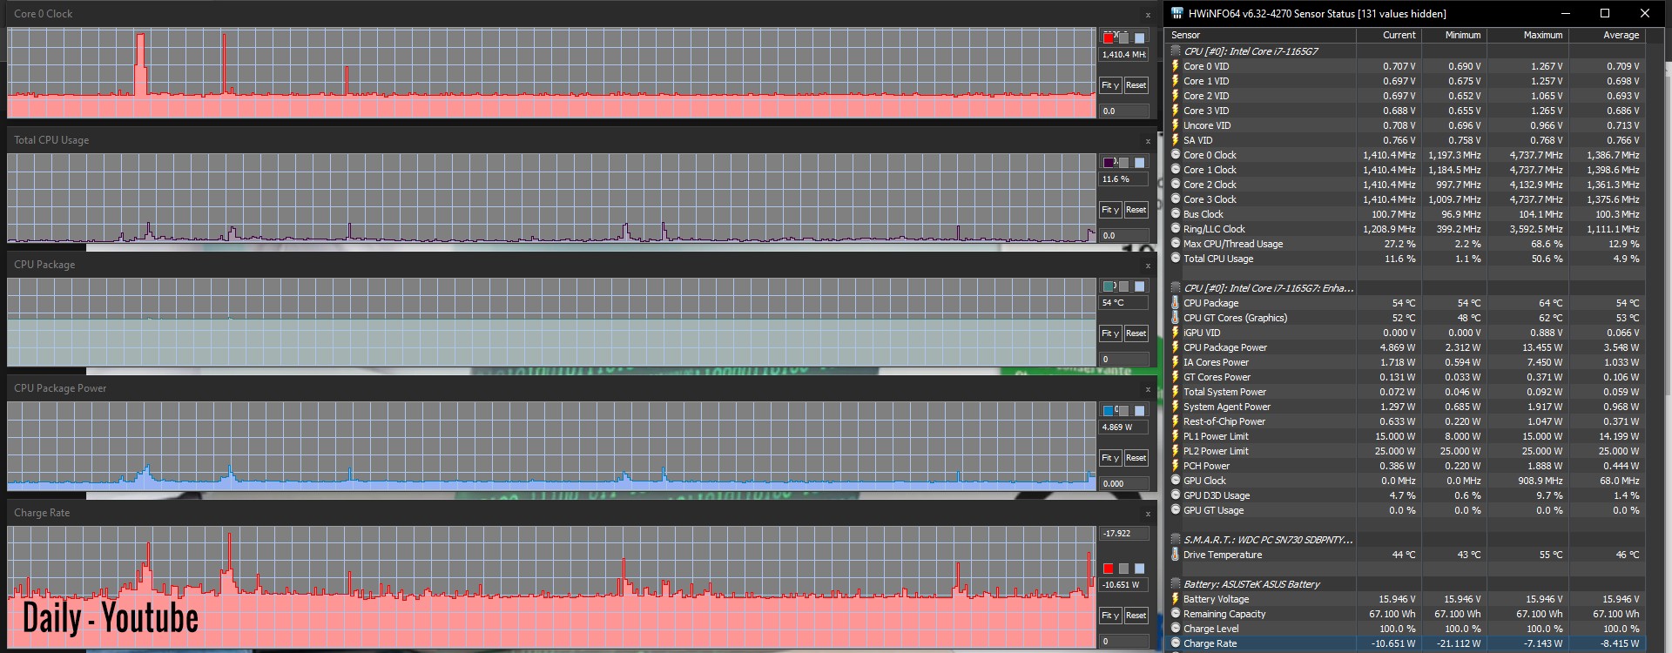Click the drive icon beside S.M.A.R.T. WDC PC SN730 group
1672x653 pixels.
1176,540
